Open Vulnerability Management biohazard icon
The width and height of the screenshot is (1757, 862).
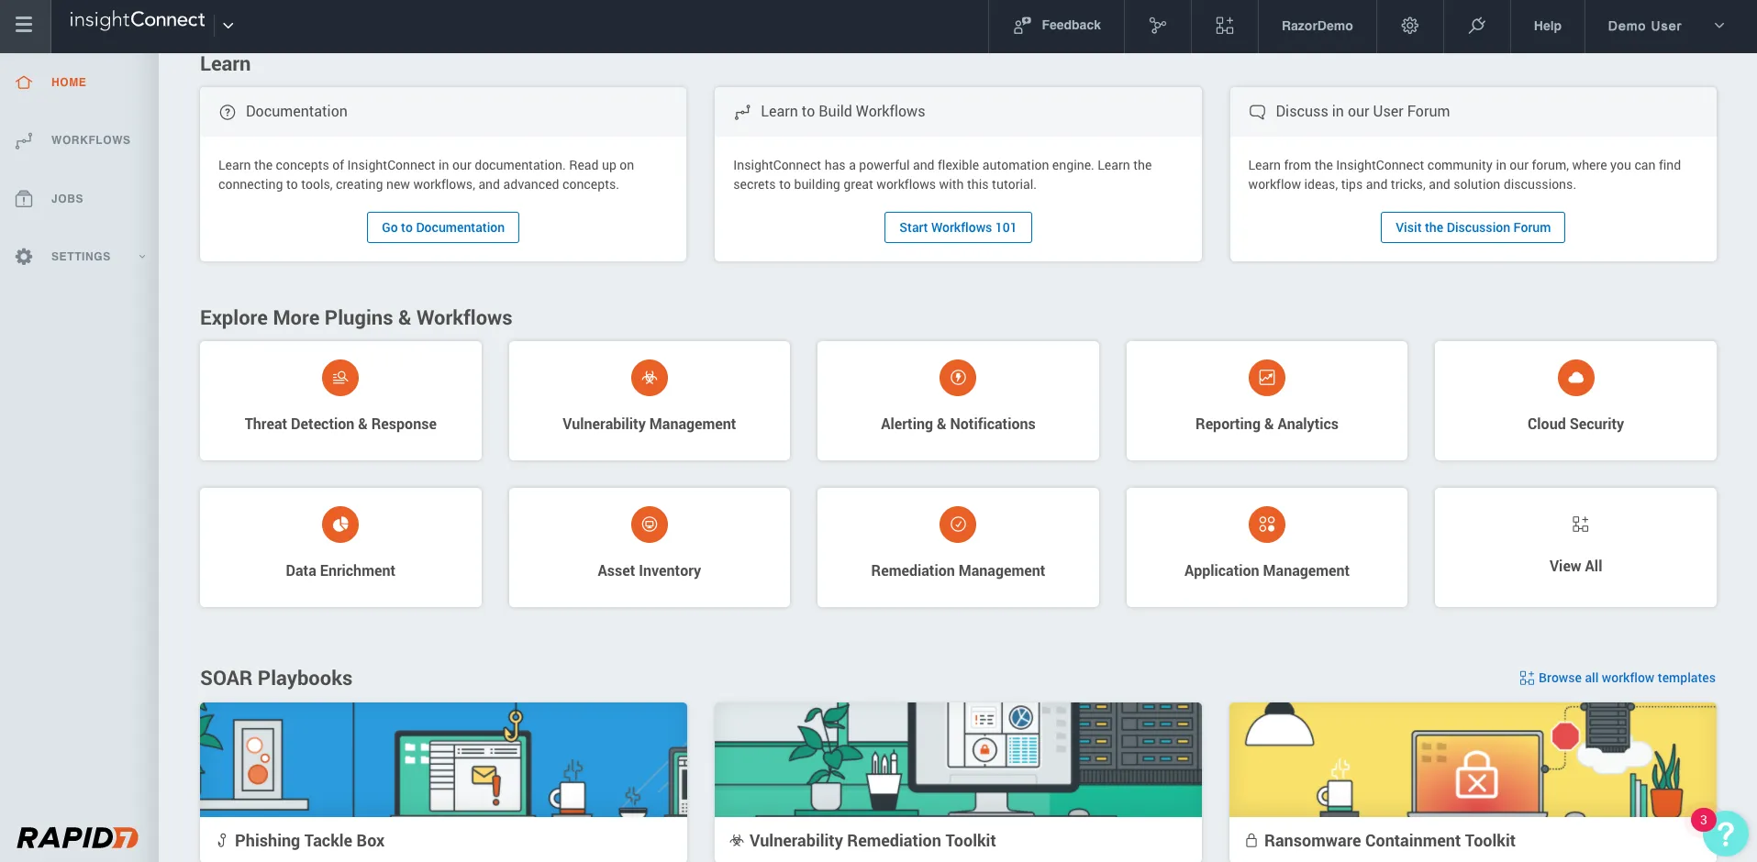coord(650,378)
